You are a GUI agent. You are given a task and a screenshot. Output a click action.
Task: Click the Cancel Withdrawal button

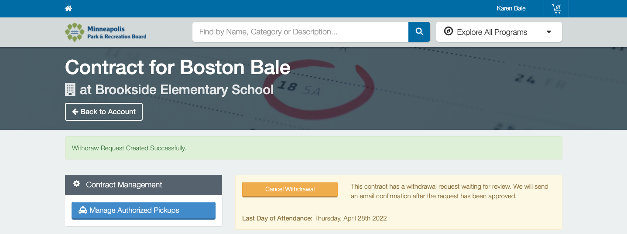(x=290, y=189)
